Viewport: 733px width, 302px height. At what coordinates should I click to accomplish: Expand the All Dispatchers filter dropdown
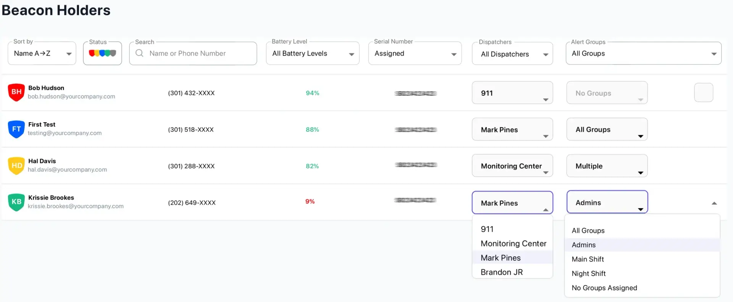(512, 54)
